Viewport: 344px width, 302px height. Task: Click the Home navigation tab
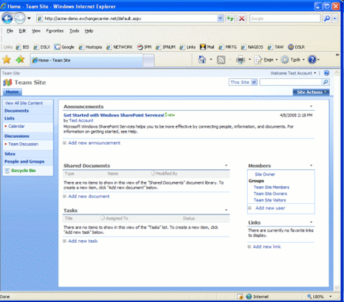point(12,92)
